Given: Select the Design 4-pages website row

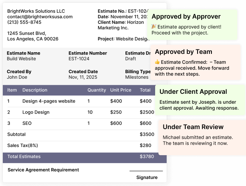Looking at the screenshot, I should [49, 101].
